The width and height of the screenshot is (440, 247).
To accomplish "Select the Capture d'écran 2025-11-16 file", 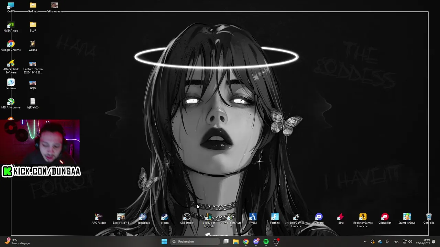I will 33,67.
